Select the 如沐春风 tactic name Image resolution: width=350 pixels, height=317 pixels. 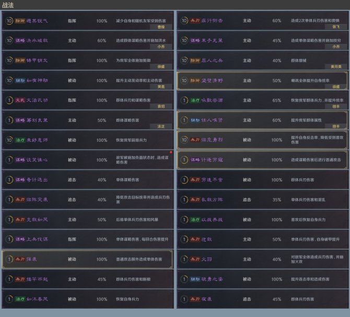[38, 299]
